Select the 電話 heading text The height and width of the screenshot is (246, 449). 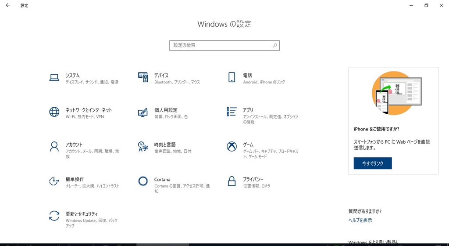click(247, 76)
